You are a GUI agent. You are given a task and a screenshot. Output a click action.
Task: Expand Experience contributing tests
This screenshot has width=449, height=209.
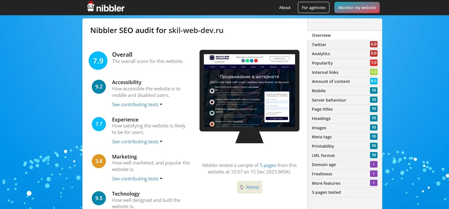(137, 141)
